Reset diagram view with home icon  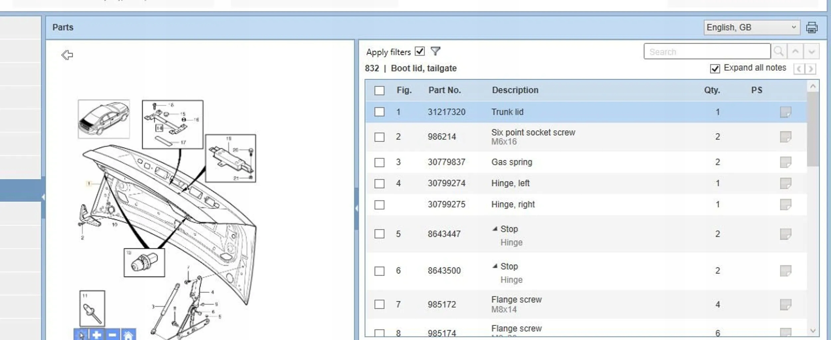tap(128, 334)
